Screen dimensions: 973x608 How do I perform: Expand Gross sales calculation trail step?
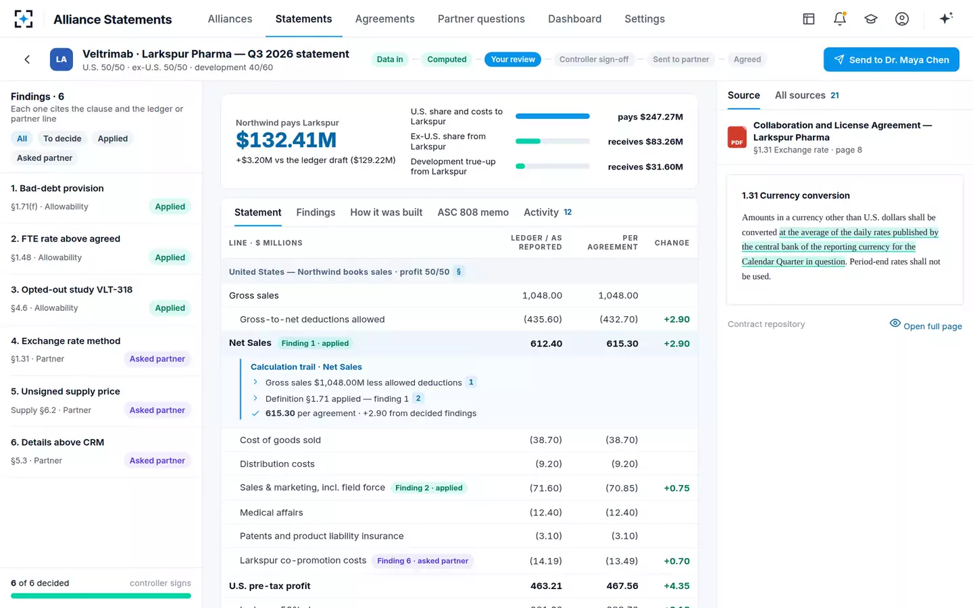[x=255, y=382]
